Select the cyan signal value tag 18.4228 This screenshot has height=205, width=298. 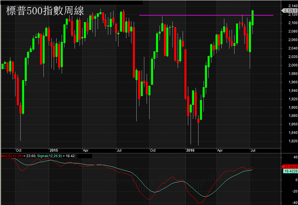(x=290, y=171)
